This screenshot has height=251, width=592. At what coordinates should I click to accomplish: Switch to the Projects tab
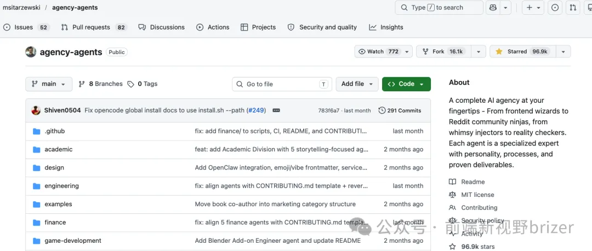tap(258, 27)
